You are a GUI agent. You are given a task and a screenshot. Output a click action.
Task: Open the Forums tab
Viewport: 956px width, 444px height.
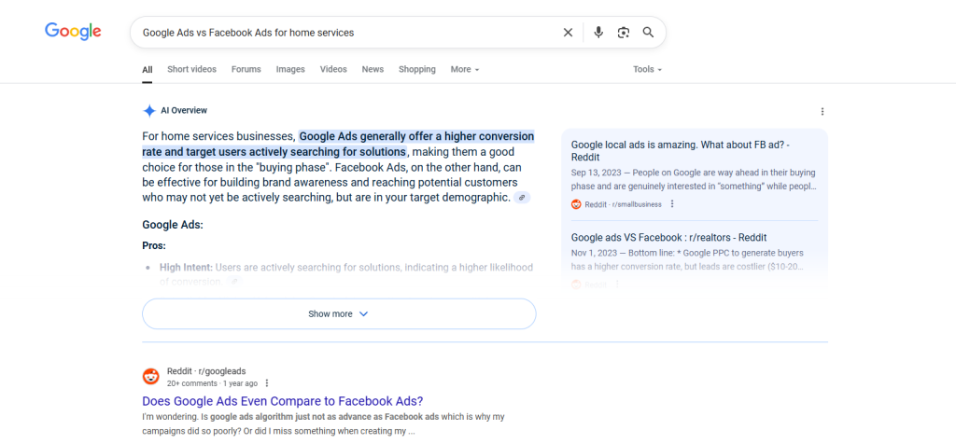(246, 69)
